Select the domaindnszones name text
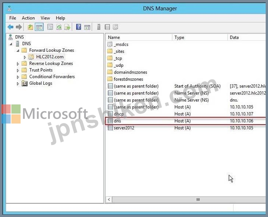 click(130, 72)
